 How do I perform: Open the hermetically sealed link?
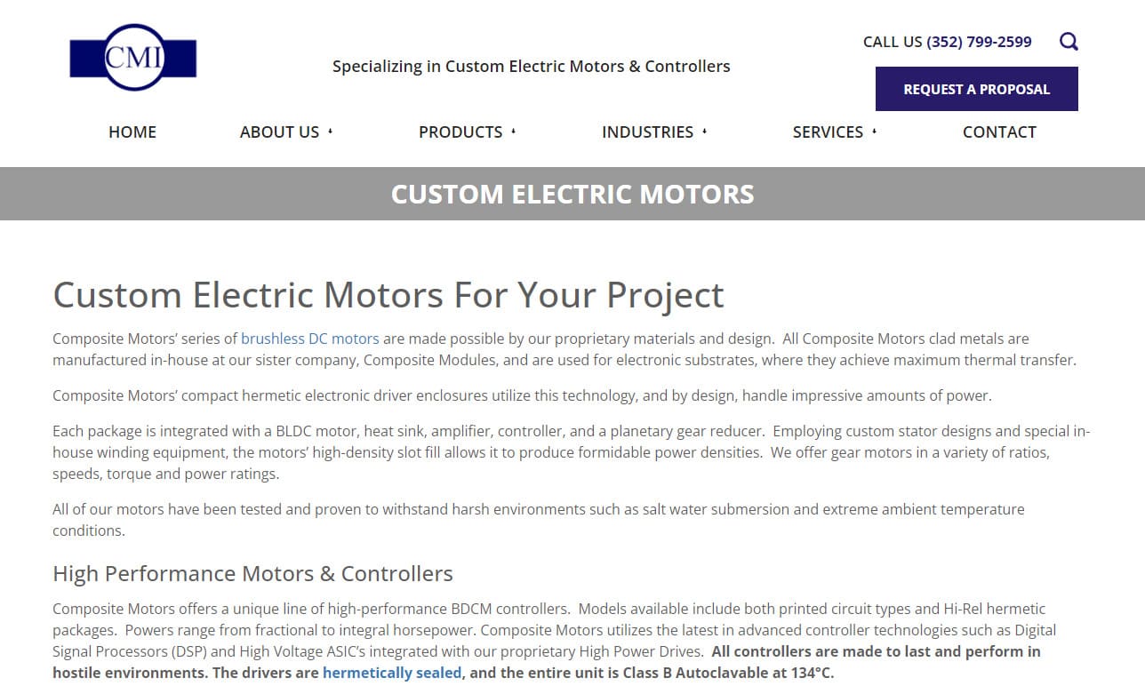click(x=392, y=673)
